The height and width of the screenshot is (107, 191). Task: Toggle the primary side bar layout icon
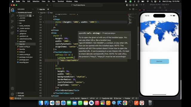[127, 5]
